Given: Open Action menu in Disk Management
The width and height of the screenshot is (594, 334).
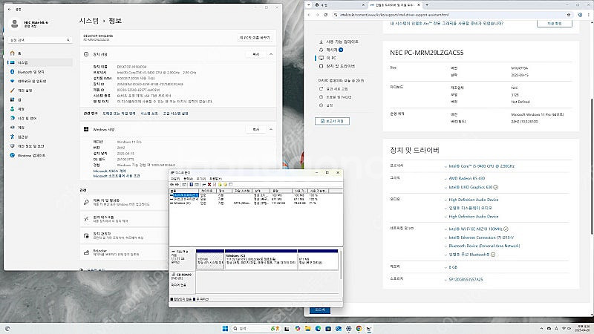Looking at the screenshot, I should pos(188,179).
